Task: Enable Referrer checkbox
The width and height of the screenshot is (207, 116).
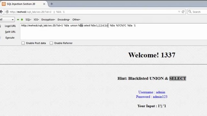Action: coord(51,43)
